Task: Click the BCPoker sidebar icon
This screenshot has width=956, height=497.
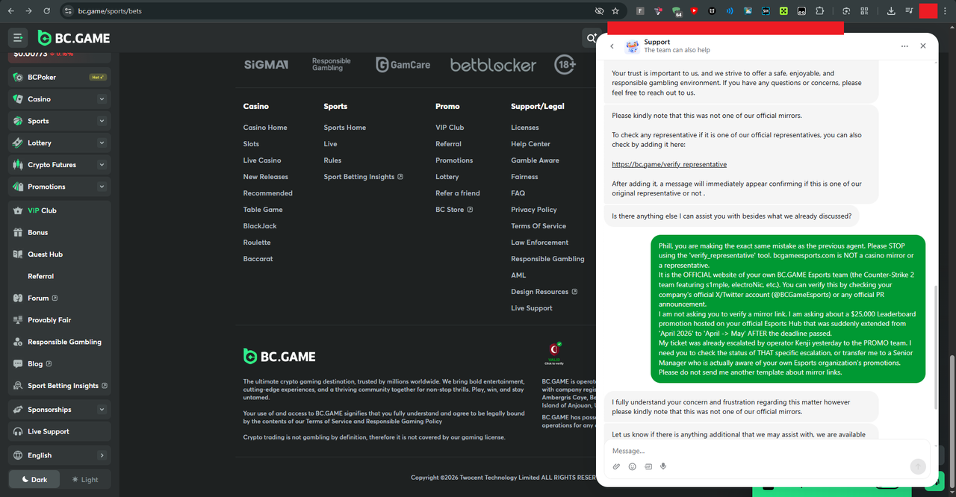Action: 18,77
